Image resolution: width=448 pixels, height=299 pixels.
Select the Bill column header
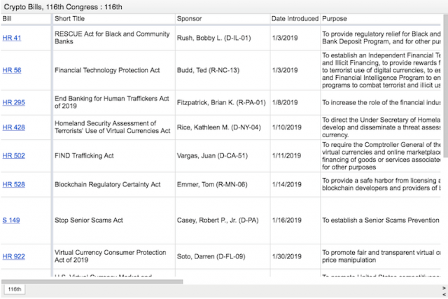pyautogui.click(x=26, y=19)
